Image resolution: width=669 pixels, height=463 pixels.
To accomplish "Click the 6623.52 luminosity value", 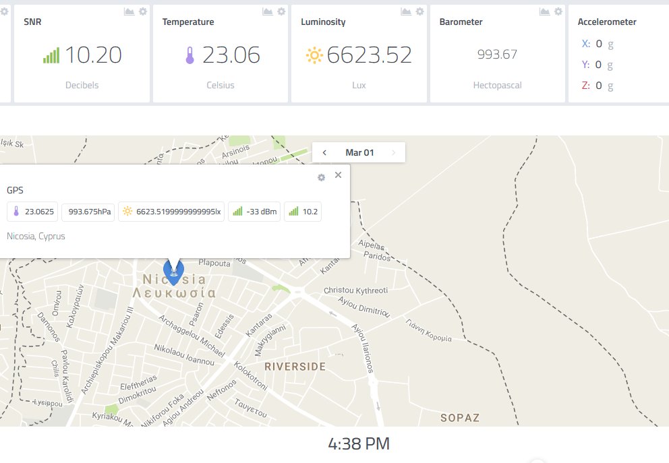I will pyautogui.click(x=370, y=55).
